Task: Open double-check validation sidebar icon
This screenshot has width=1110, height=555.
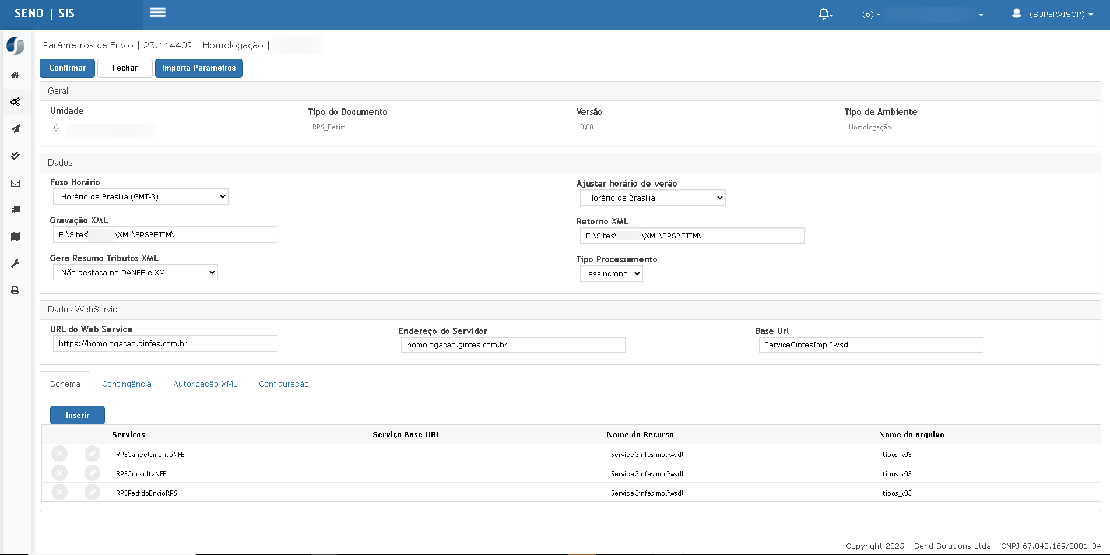Action: (16, 156)
